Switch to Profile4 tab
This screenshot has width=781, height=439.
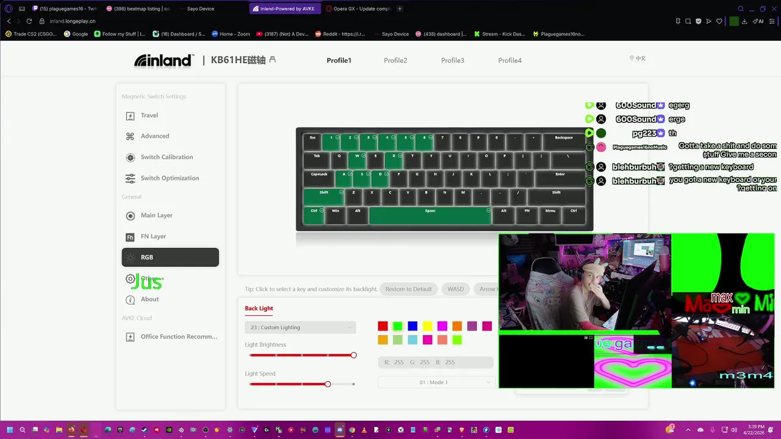tap(510, 60)
